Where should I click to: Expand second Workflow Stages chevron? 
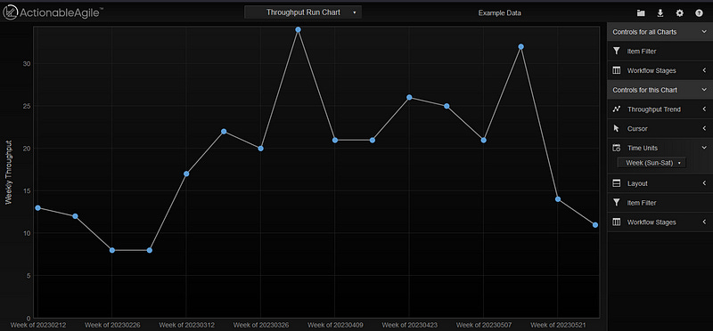point(704,222)
